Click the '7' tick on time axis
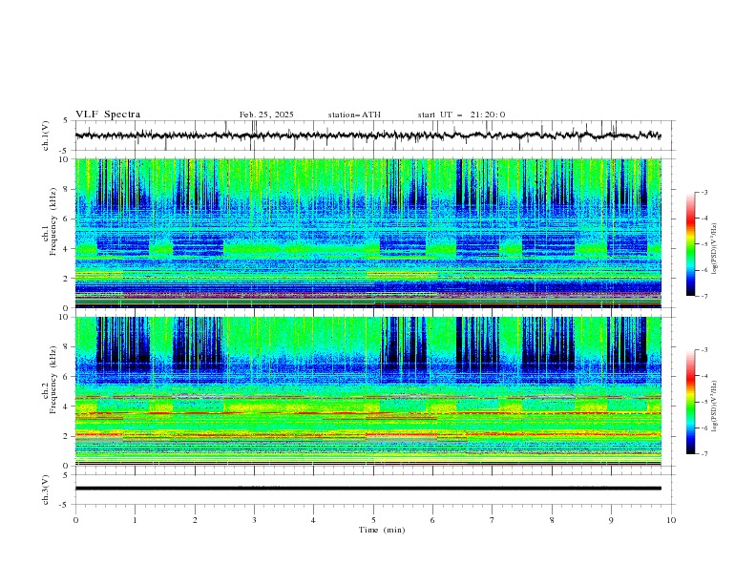This screenshot has width=756, height=584. point(493,520)
